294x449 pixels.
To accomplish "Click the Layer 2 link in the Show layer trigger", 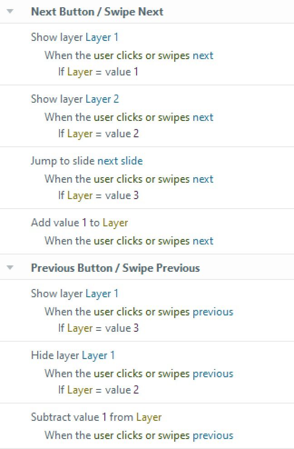I will coord(102,99).
